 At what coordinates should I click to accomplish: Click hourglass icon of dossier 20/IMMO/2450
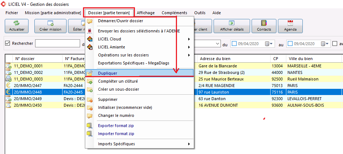(8, 105)
